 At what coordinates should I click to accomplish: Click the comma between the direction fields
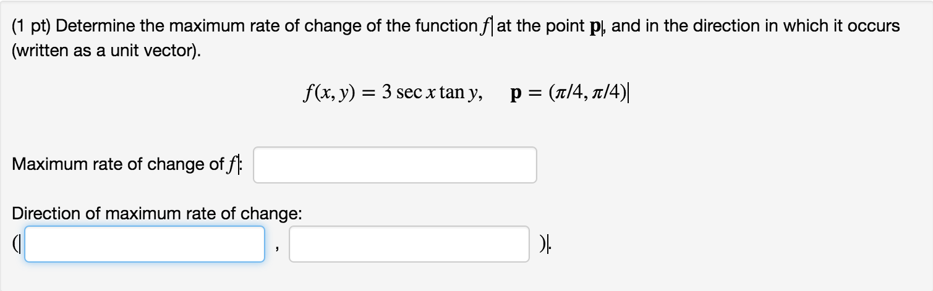coord(277,247)
